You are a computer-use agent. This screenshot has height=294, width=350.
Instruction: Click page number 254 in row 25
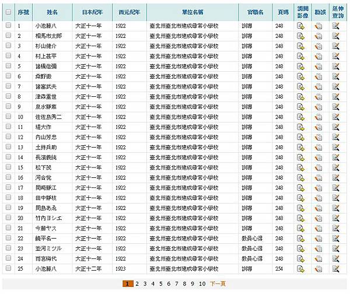click(x=279, y=269)
